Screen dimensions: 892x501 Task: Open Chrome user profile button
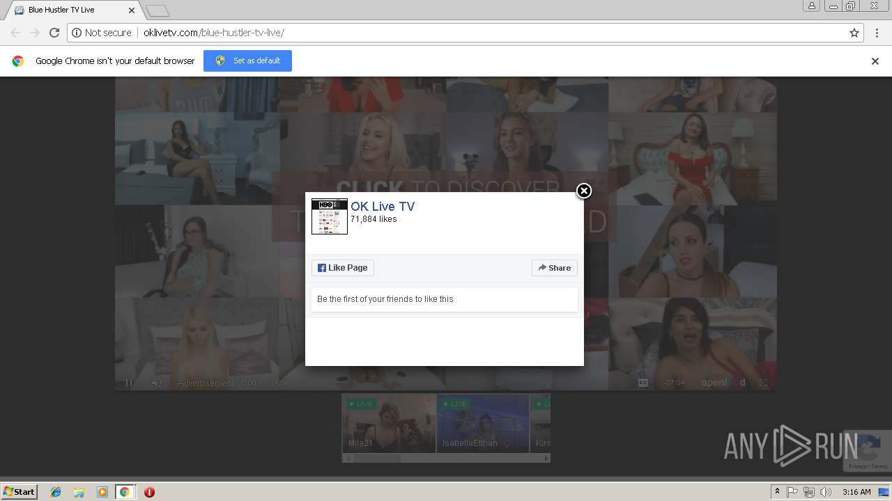812,6
